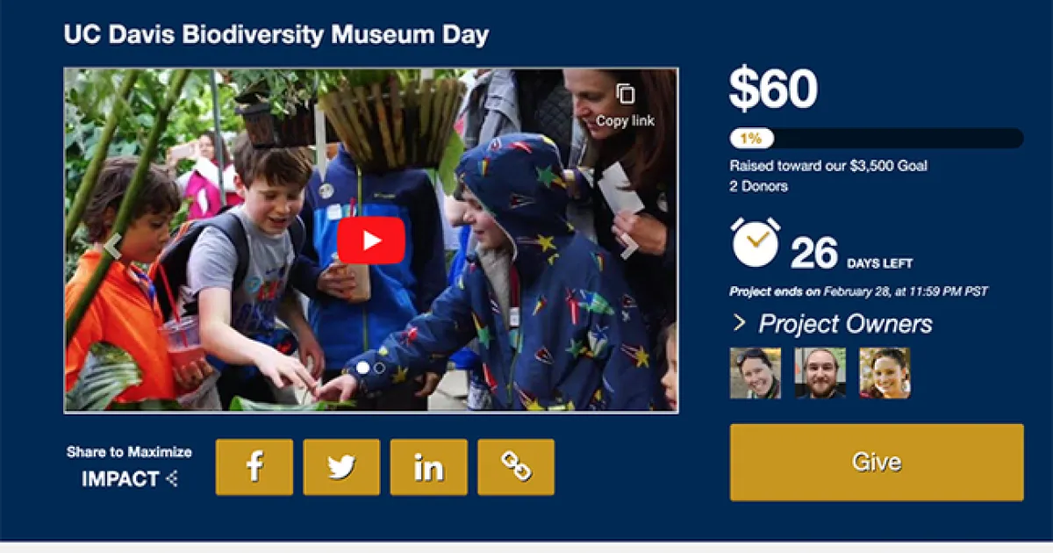Share the project on Facebook
The width and height of the screenshot is (1053, 553).
coord(254,467)
